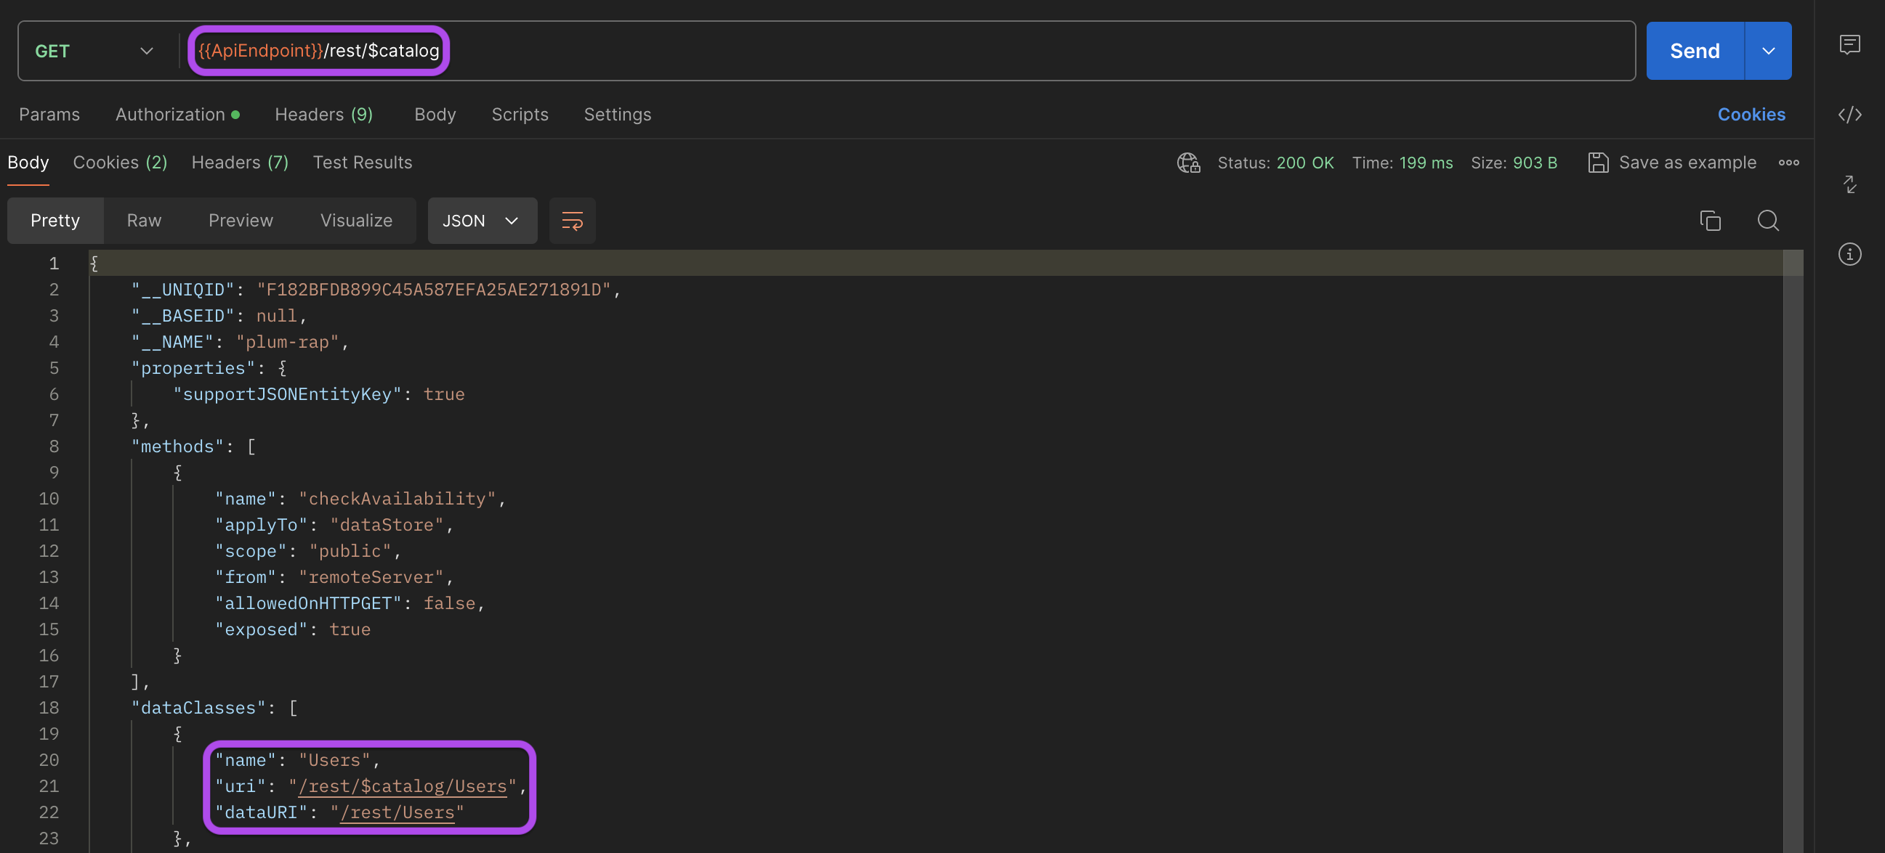Open the request Headers (9) tab
The width and height of the screenshot is (1885, 853).
[323, 115]
